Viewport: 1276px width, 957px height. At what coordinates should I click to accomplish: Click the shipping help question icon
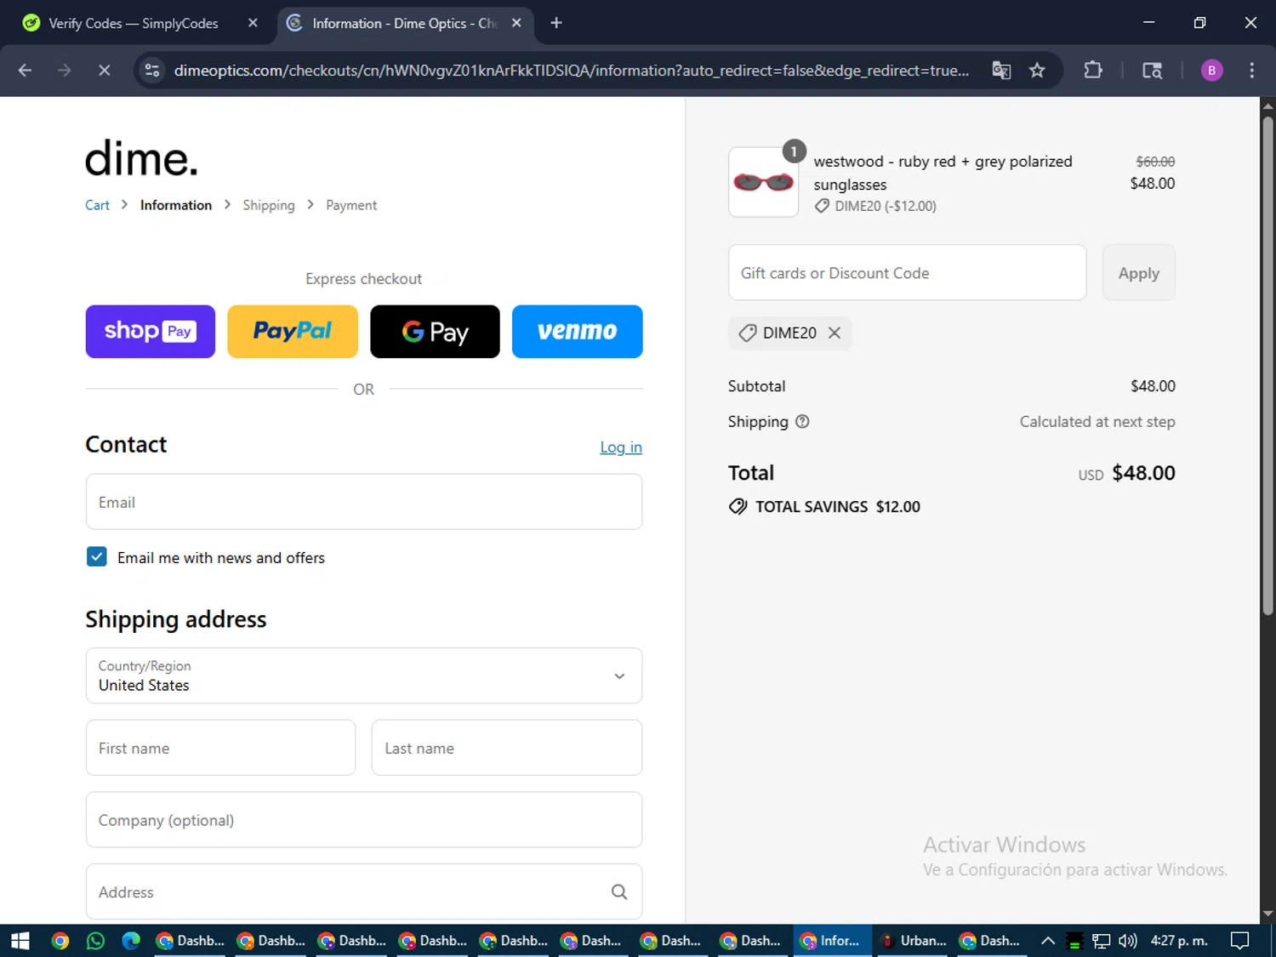802,421
